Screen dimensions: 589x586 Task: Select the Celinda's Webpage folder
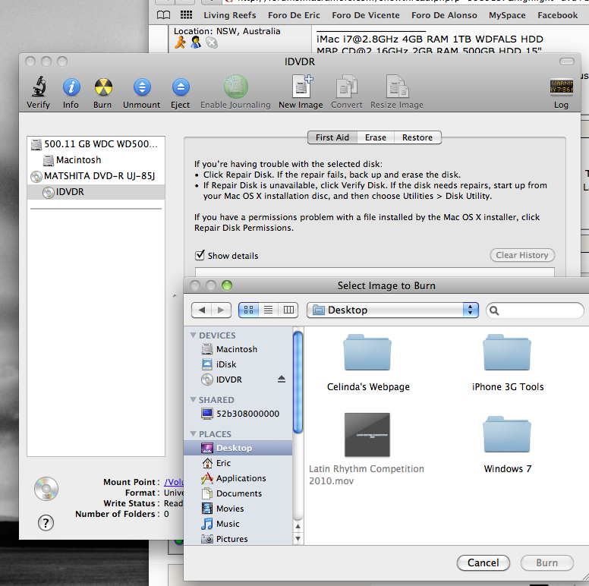pos(368,363)
